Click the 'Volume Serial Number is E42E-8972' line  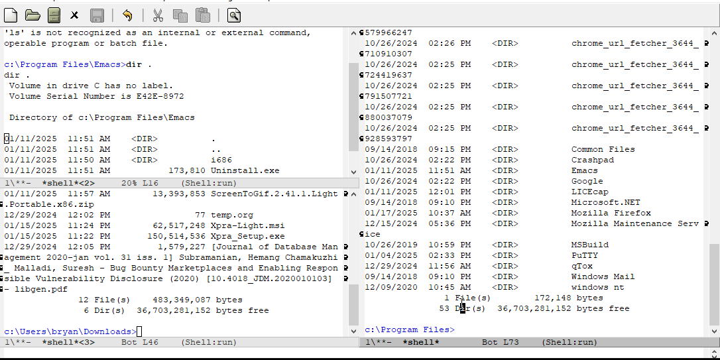click(x=96, y=96)
